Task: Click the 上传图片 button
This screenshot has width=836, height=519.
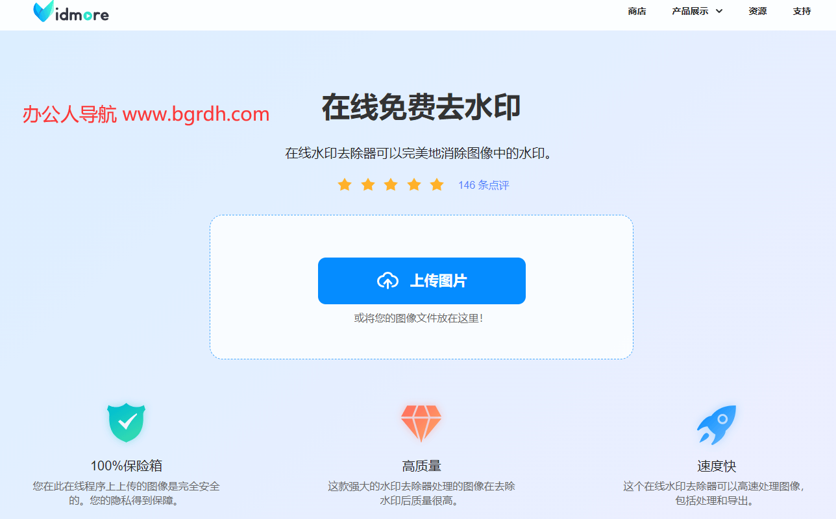Action: coord(422,281)
